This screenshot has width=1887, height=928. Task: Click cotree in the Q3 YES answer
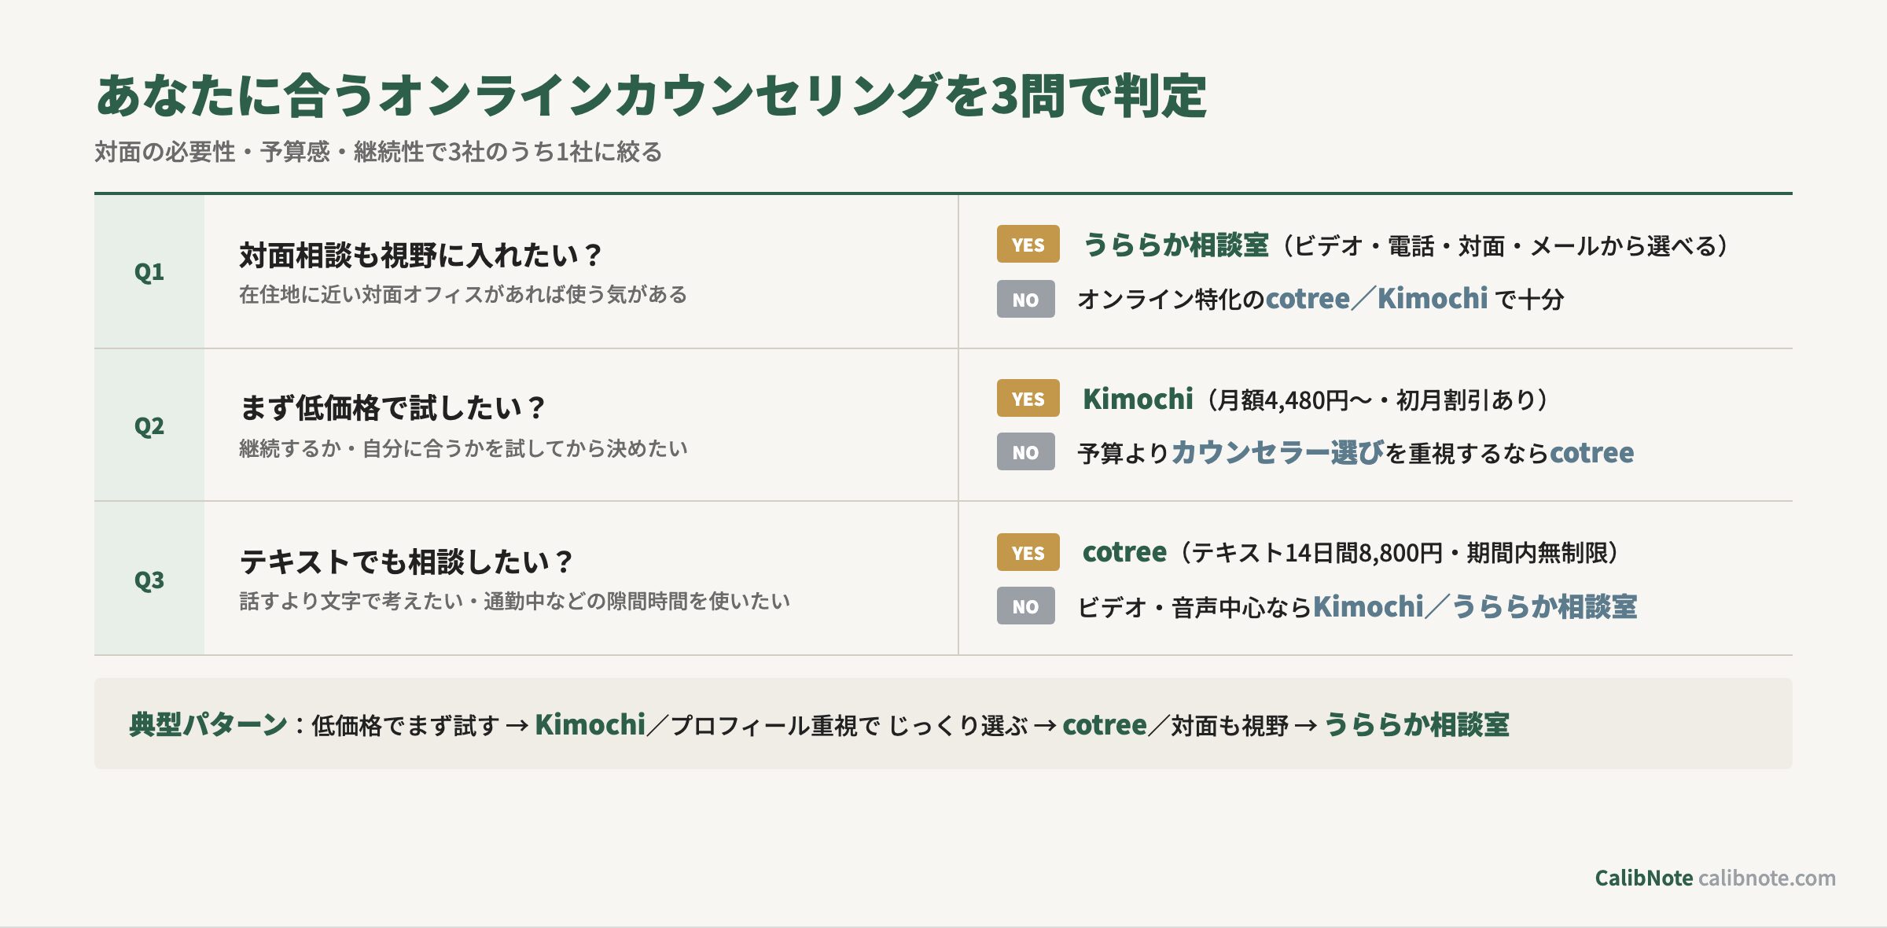pyautogui.click(x=1124, y=552)
